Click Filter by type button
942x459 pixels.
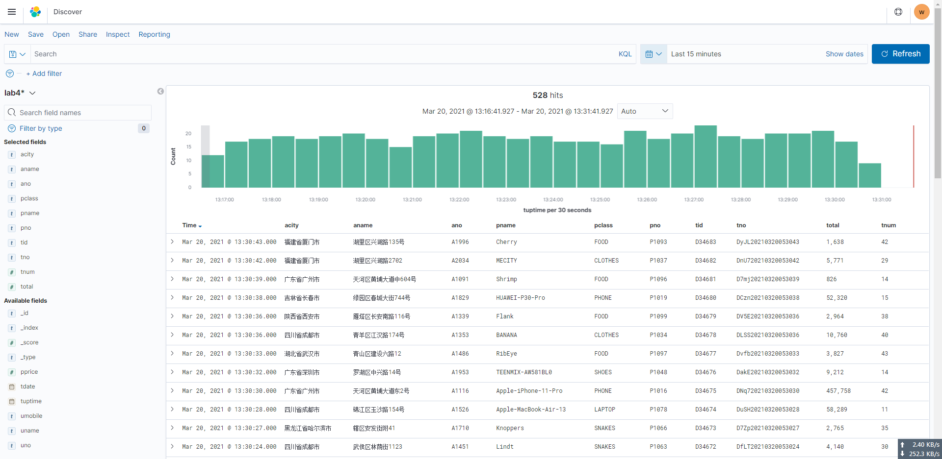point(41,128)
